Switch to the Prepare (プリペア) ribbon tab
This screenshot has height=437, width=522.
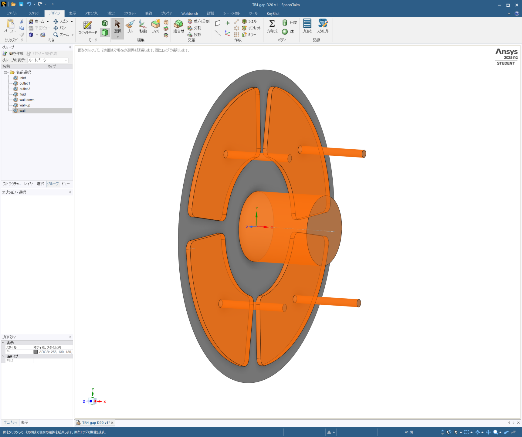[166, 13]
